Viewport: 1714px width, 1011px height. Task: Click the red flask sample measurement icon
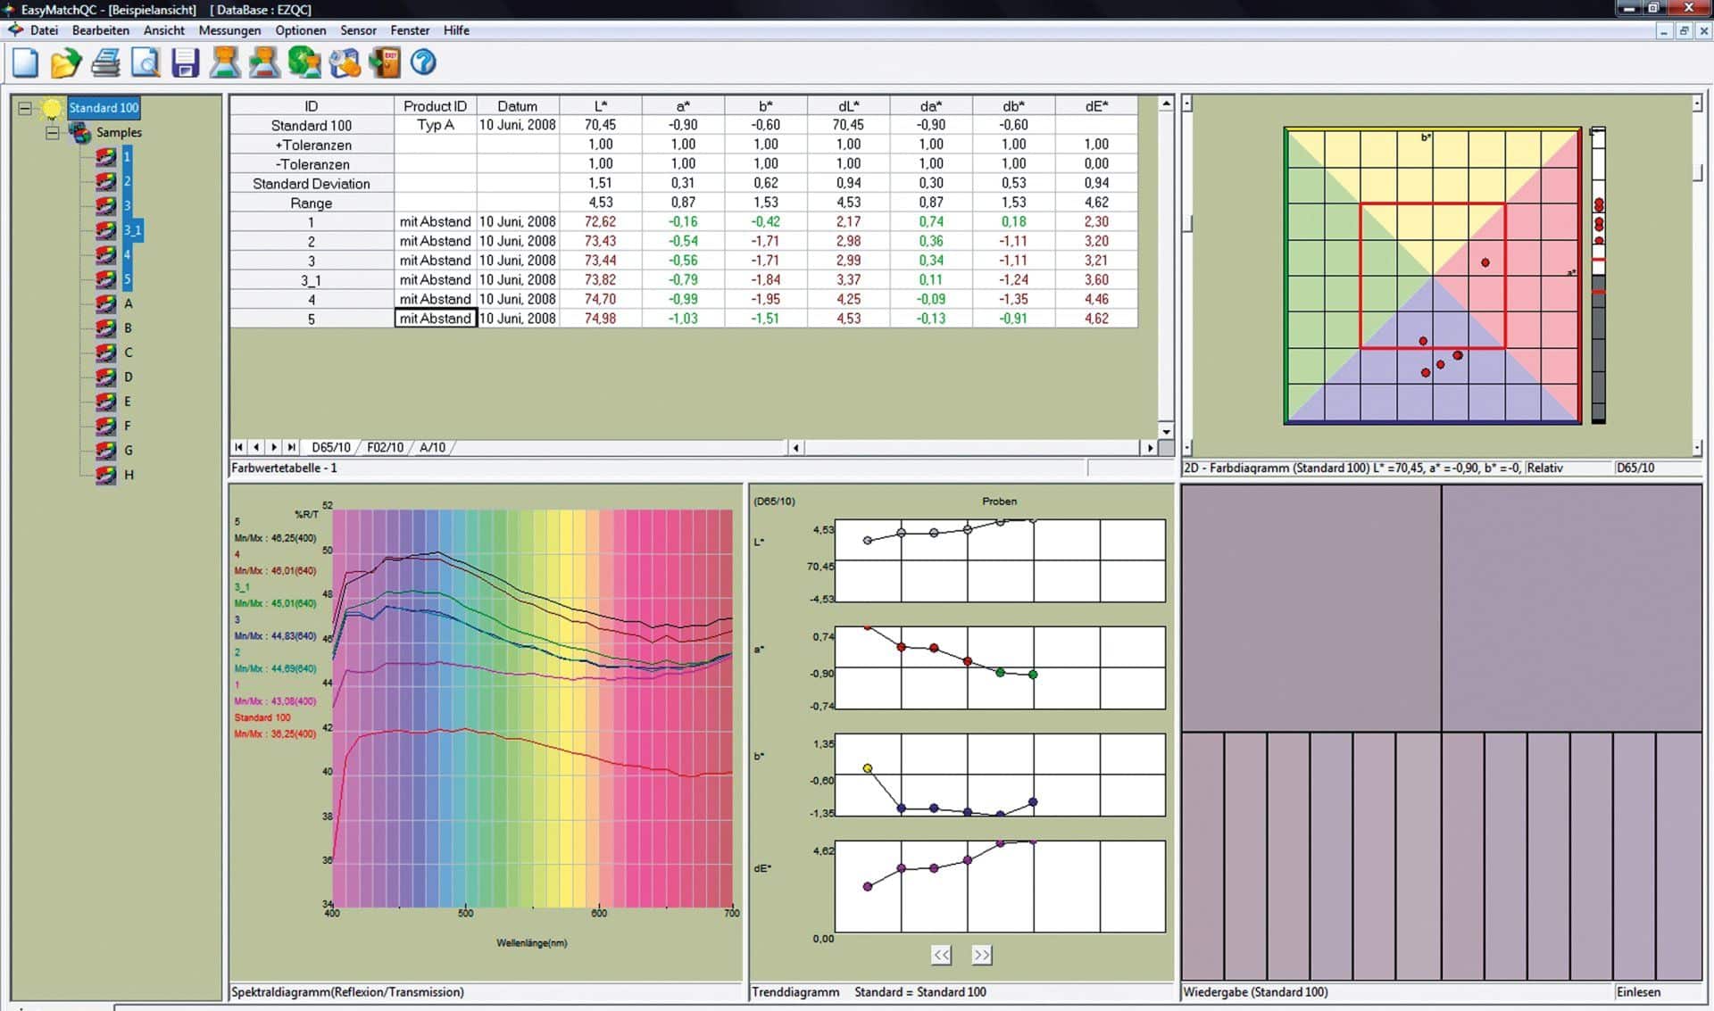click(264, 62)
